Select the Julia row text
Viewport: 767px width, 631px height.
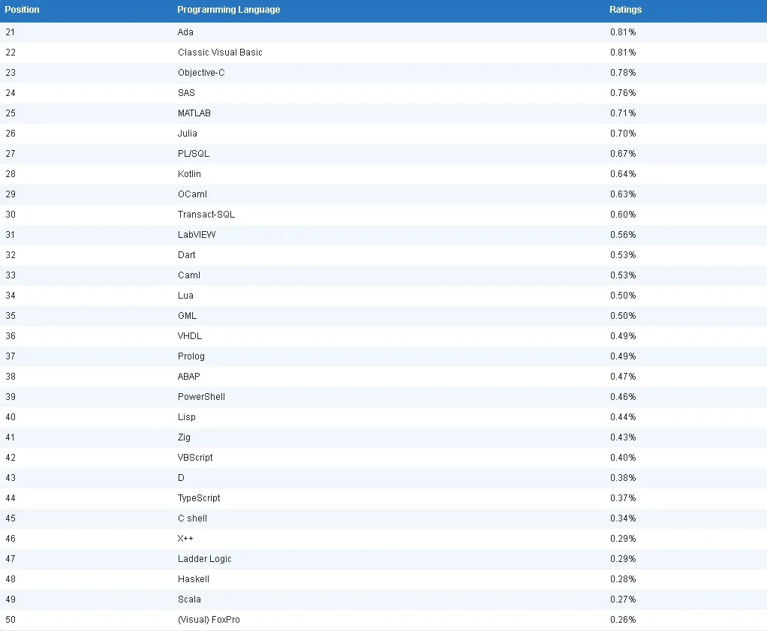click(188, 134)
